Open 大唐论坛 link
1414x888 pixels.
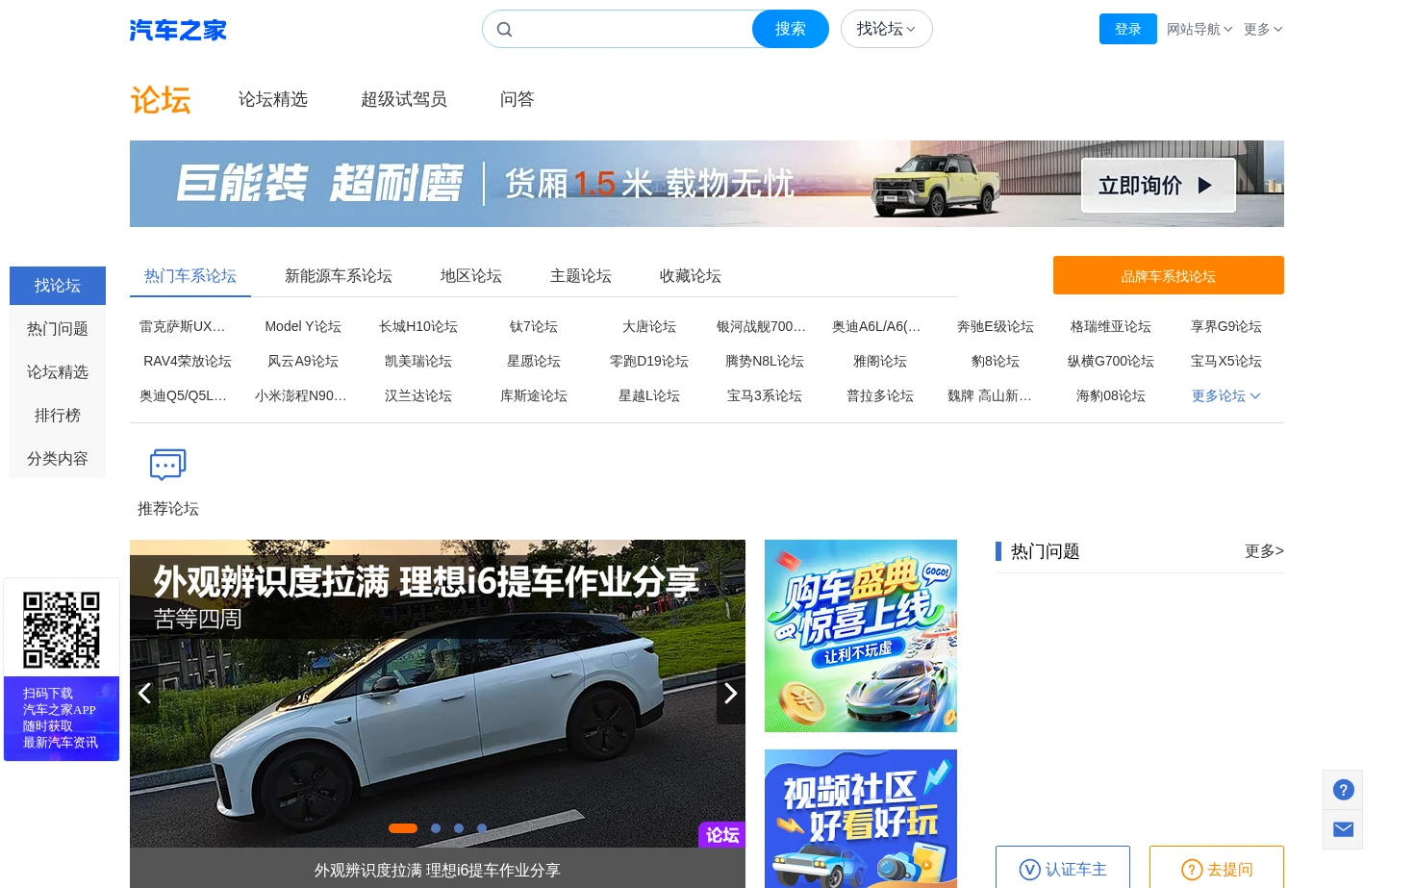(649, 326)
